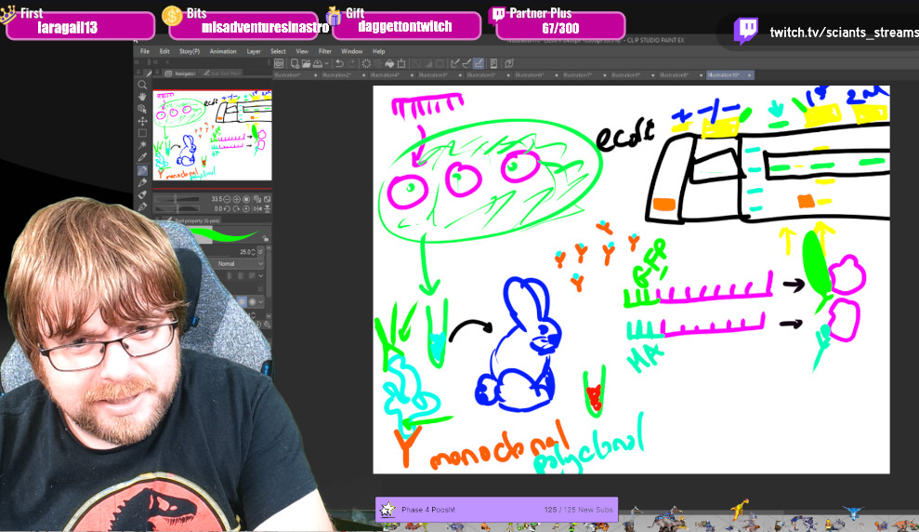Open brush size dynamics button beside 25.0
This screenshot has height=532, width=919.
click(x=261, y=252)
